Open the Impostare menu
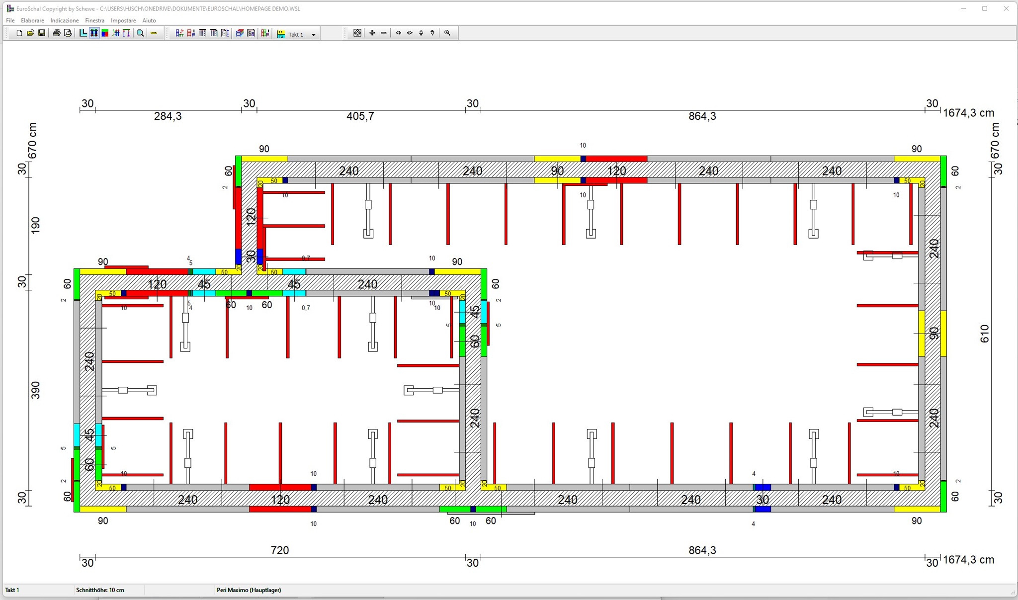This screenshot has width=1018, height=600. pos(123,20)
